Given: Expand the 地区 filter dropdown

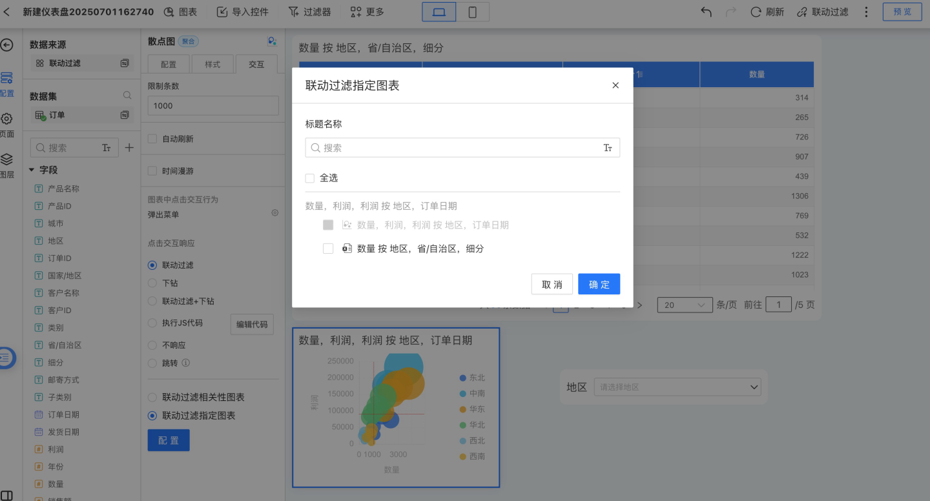Looking at the screenshot, I should 753,387.
